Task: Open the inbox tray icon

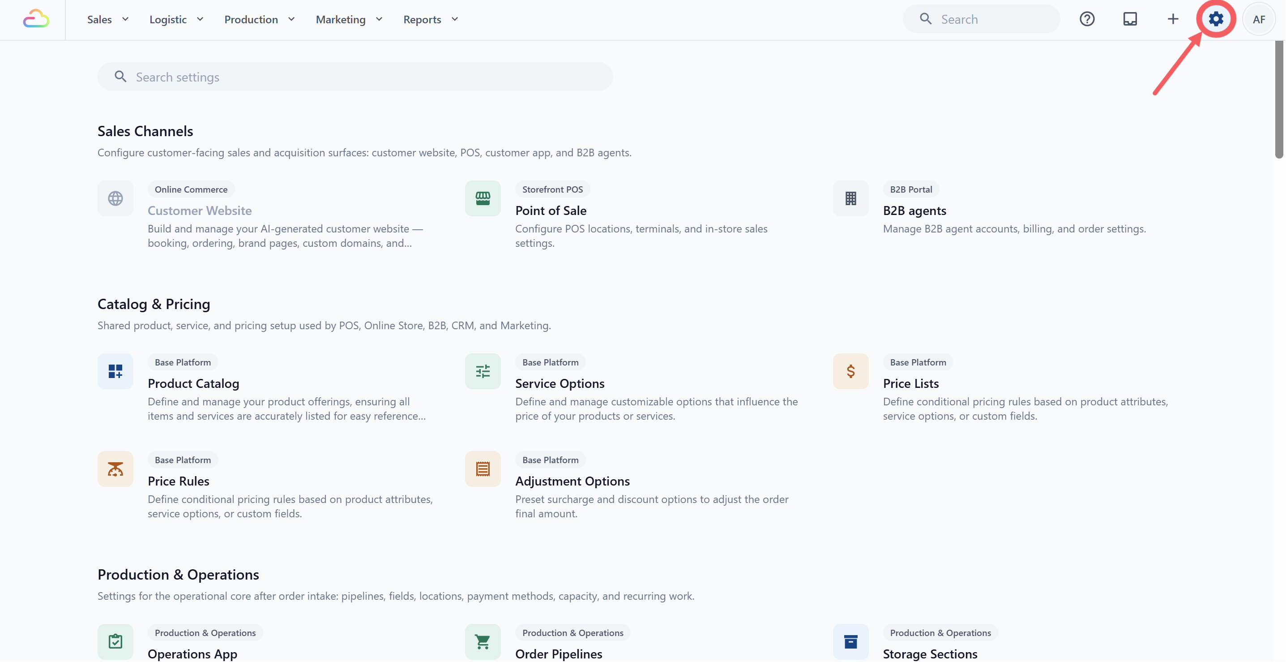Action: [1130, 19]
